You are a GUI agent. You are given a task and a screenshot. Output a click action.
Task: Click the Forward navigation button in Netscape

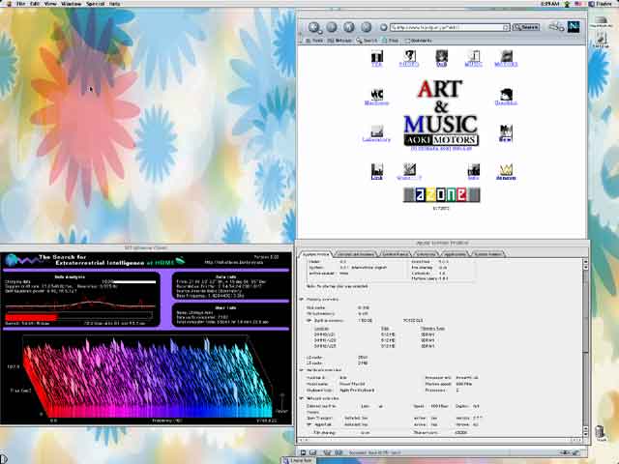tap(332, 27)
